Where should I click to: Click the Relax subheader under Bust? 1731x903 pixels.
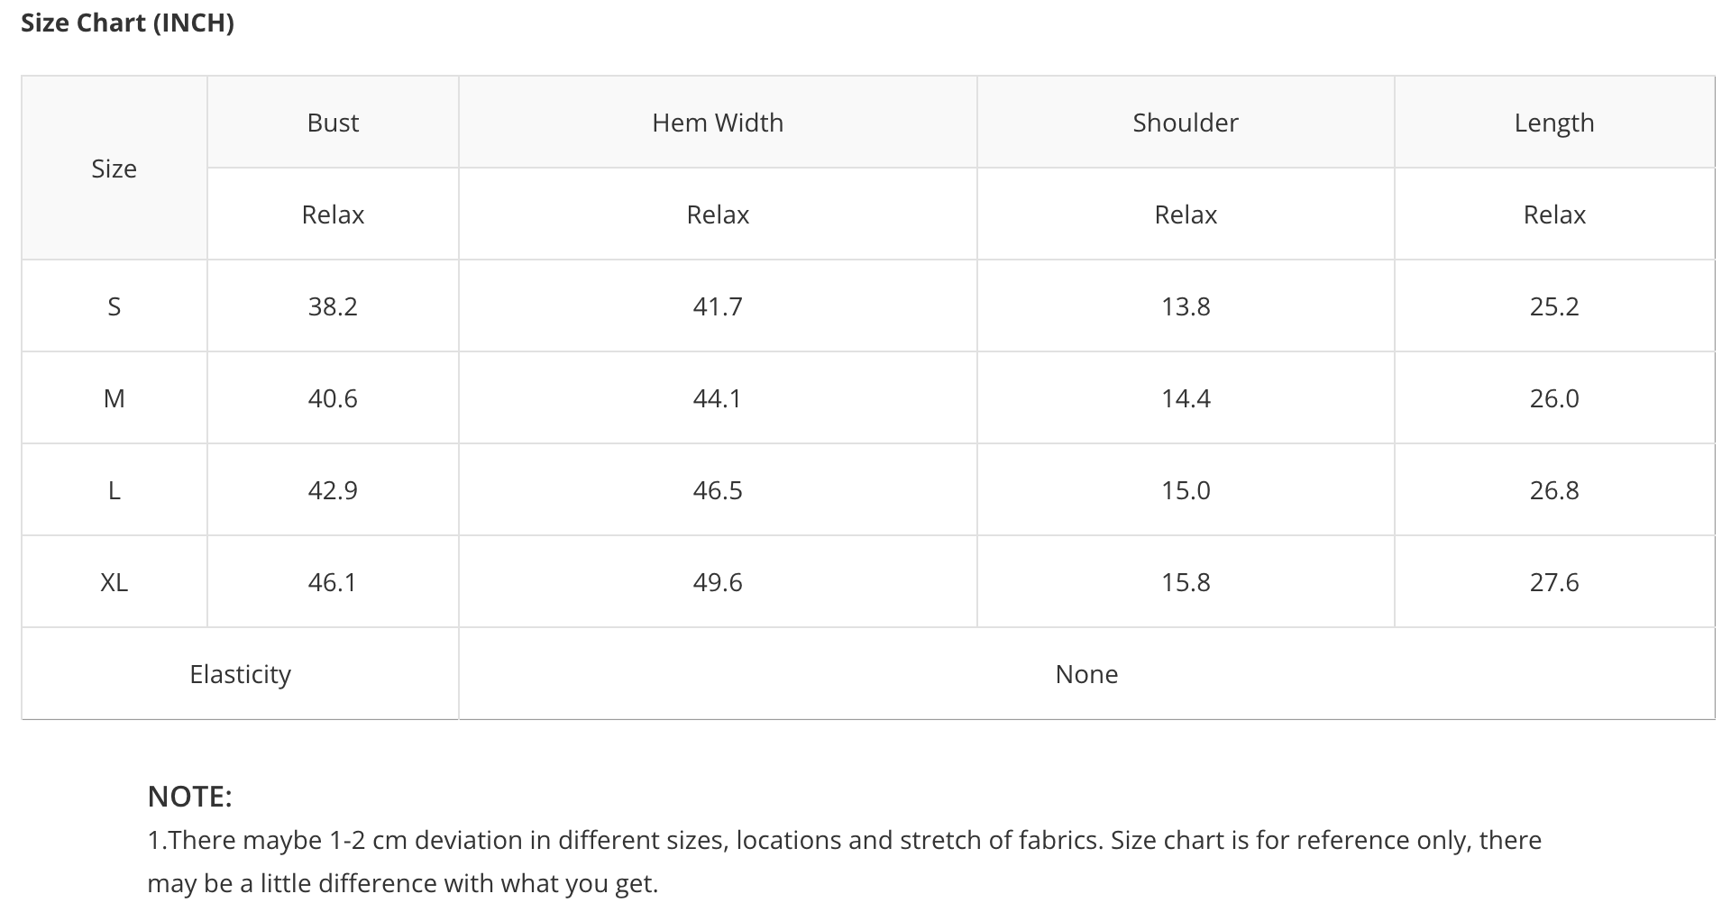click(333, 214)
